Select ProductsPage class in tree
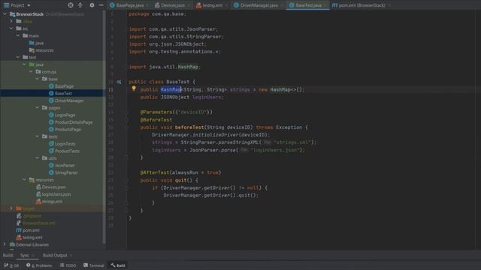Viewport: 481px width, 270px height. pos(68,130)
